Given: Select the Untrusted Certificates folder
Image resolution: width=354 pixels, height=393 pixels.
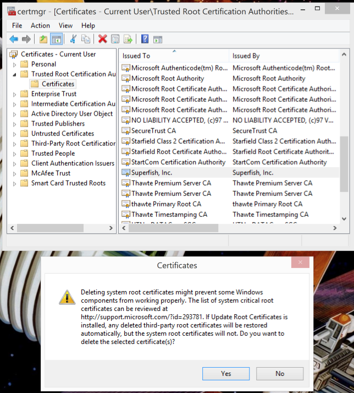Looking at the screenshot, I should 62,134.
